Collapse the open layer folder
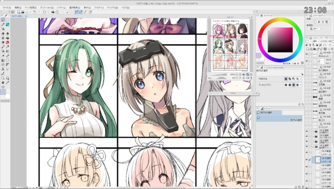This screenshot has width=334, height=189. pyautogui.click(x=313, y=146)
